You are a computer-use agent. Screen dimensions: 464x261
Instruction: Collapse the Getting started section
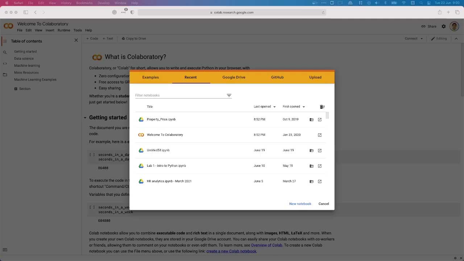[85, 118]
